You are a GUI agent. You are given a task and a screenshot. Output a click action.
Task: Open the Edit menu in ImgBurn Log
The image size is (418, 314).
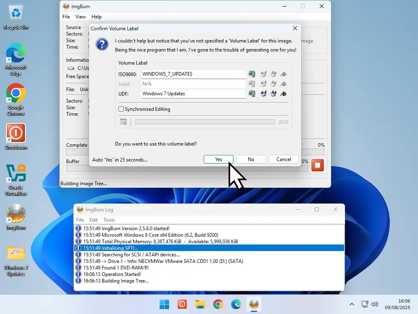point(93,220)
